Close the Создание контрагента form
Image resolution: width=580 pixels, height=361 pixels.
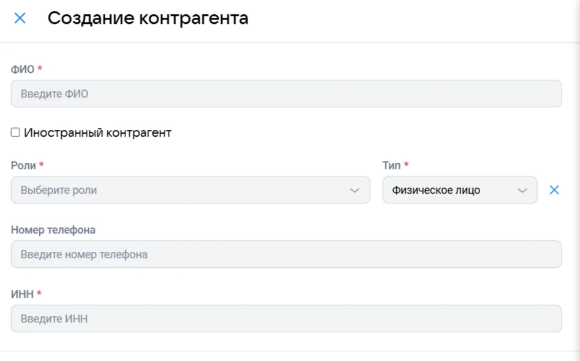pyautogui.click(x=20, y=18)
